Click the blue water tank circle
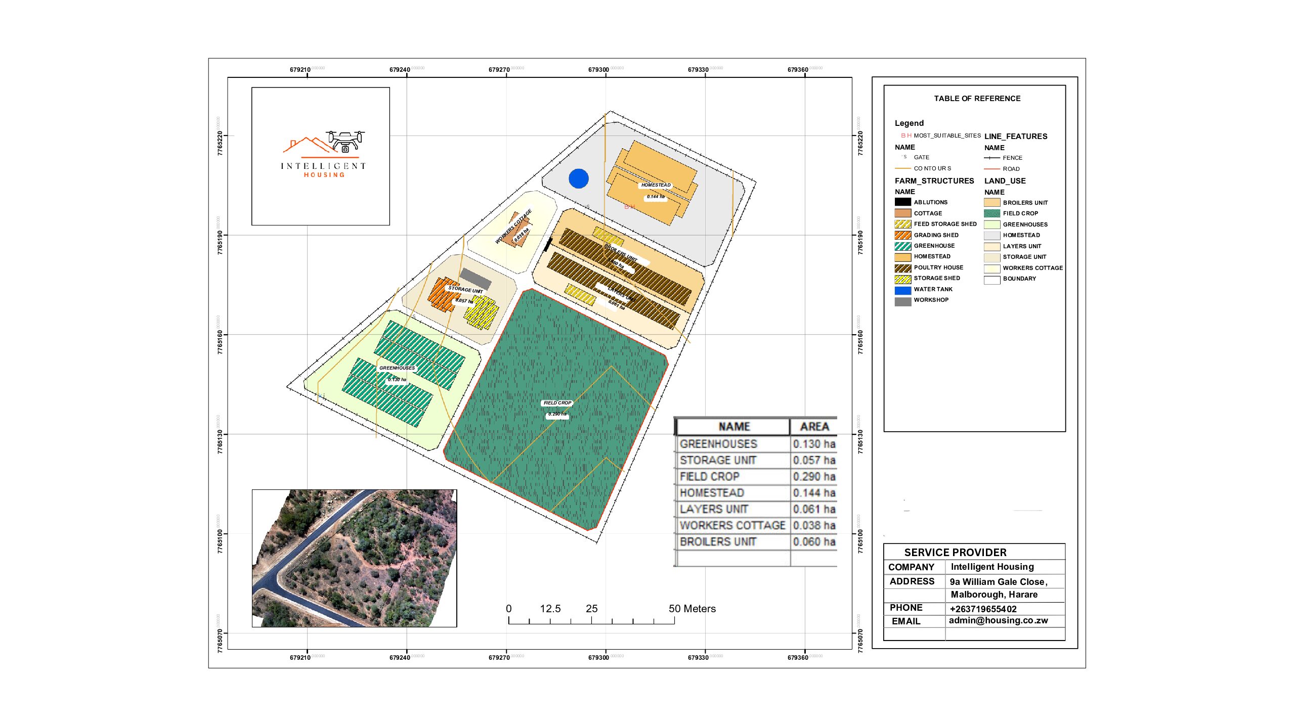Viewport: 1295px width, 728px height. point(579,178)
